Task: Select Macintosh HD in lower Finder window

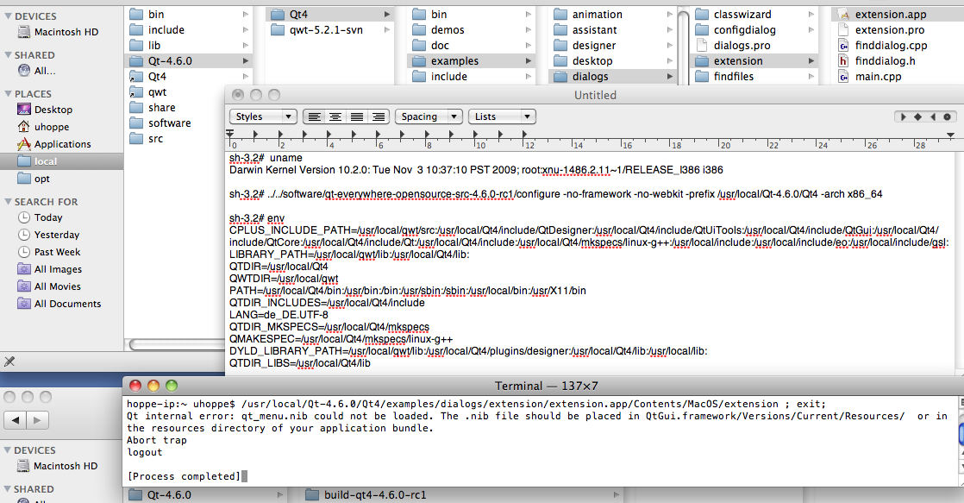Action: coord(58,466)
